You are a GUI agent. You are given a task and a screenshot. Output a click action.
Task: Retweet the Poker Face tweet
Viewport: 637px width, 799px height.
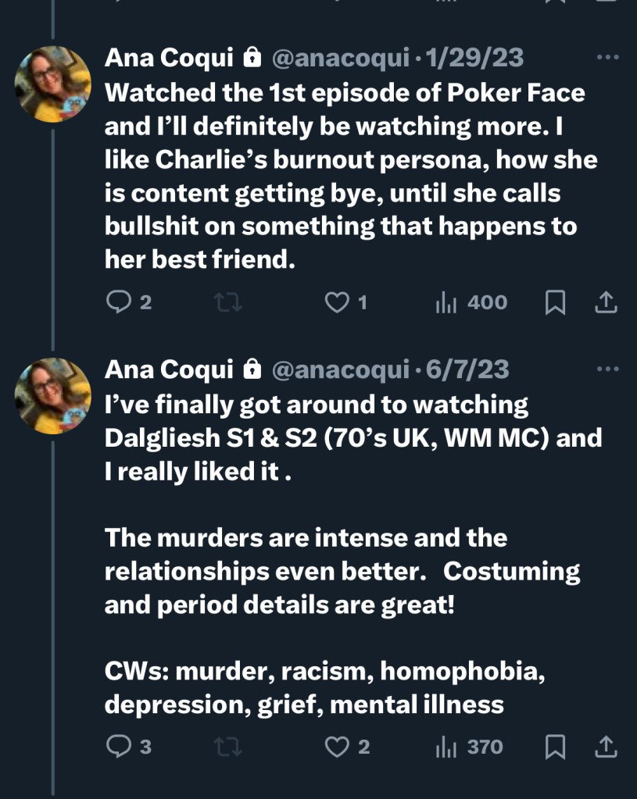click(227, 303)
